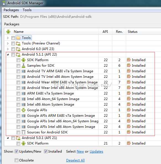This screenshot has width=161, height=164.
Task: Click the Android TV Intel x86 Atom image icon
Action: click(x=24, y=77)
